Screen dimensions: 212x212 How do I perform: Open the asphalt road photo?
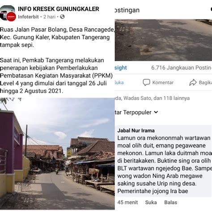pyautogui.click(x=163, y=40)
